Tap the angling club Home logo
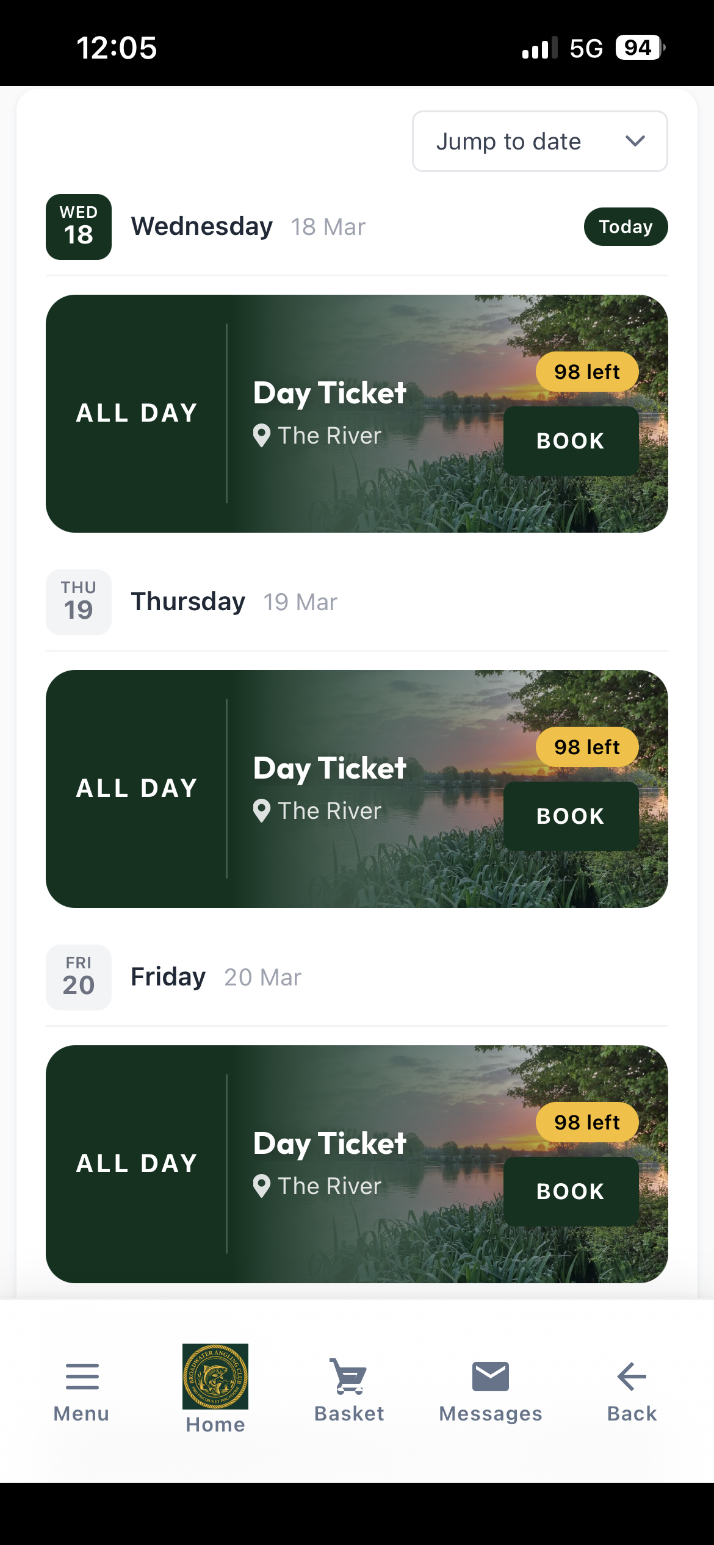714x1545 pixels. pyautogui.click(x=215, y=1376)
